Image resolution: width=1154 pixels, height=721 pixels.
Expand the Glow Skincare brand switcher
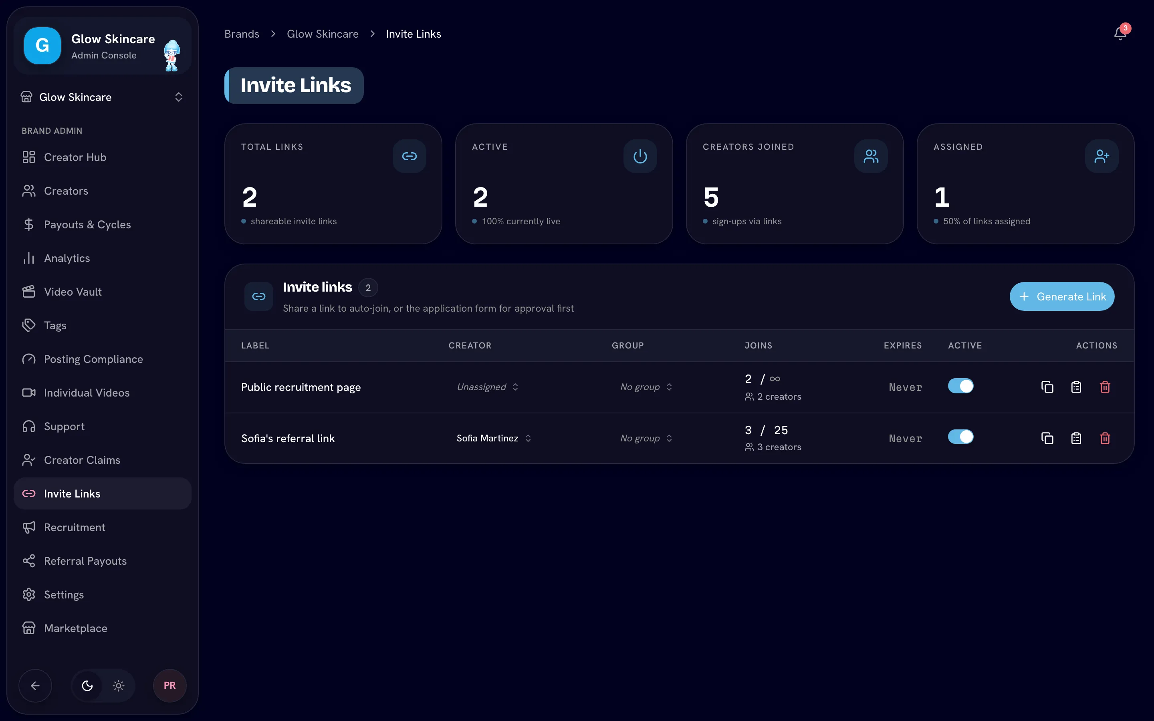(102, 97)
